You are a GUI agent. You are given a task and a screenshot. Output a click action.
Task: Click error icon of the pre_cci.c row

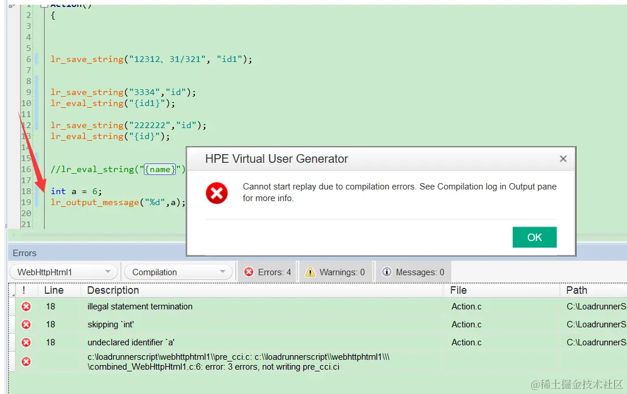point(26,362)
